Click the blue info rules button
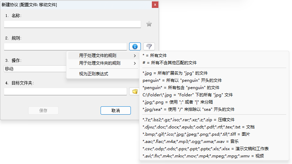292x164 pixels. pyautogui.click(x=135, y=46)
